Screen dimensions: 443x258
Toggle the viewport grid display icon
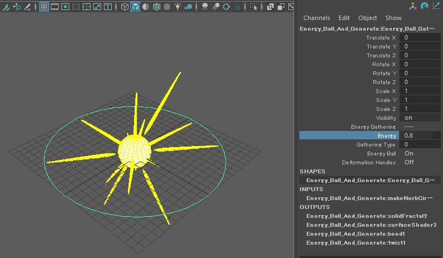click(44, 7)
